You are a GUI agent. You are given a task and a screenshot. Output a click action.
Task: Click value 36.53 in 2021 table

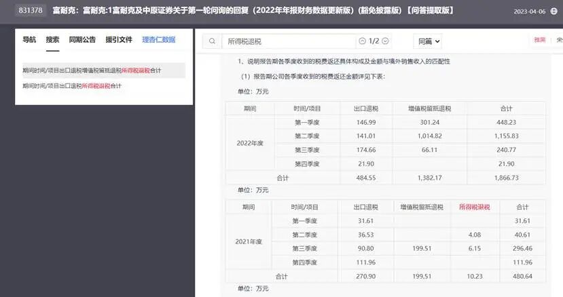(365, 235)
